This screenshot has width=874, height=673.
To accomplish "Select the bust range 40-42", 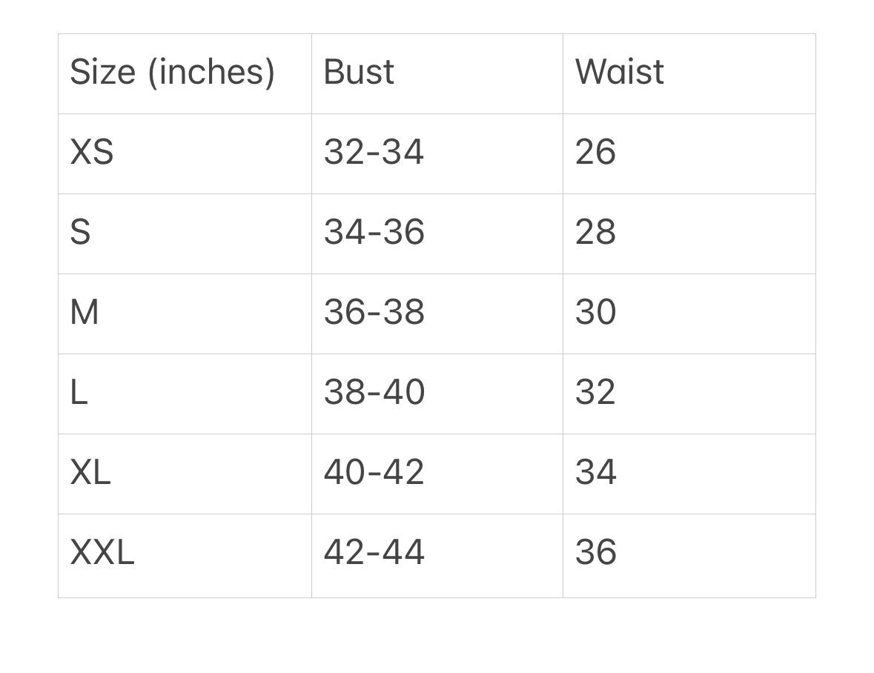I will 374,473.
